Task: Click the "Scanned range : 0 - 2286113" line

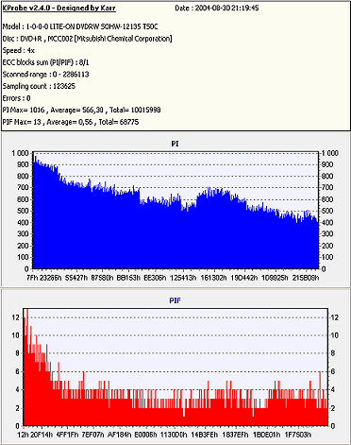Action: click(45, 75)
